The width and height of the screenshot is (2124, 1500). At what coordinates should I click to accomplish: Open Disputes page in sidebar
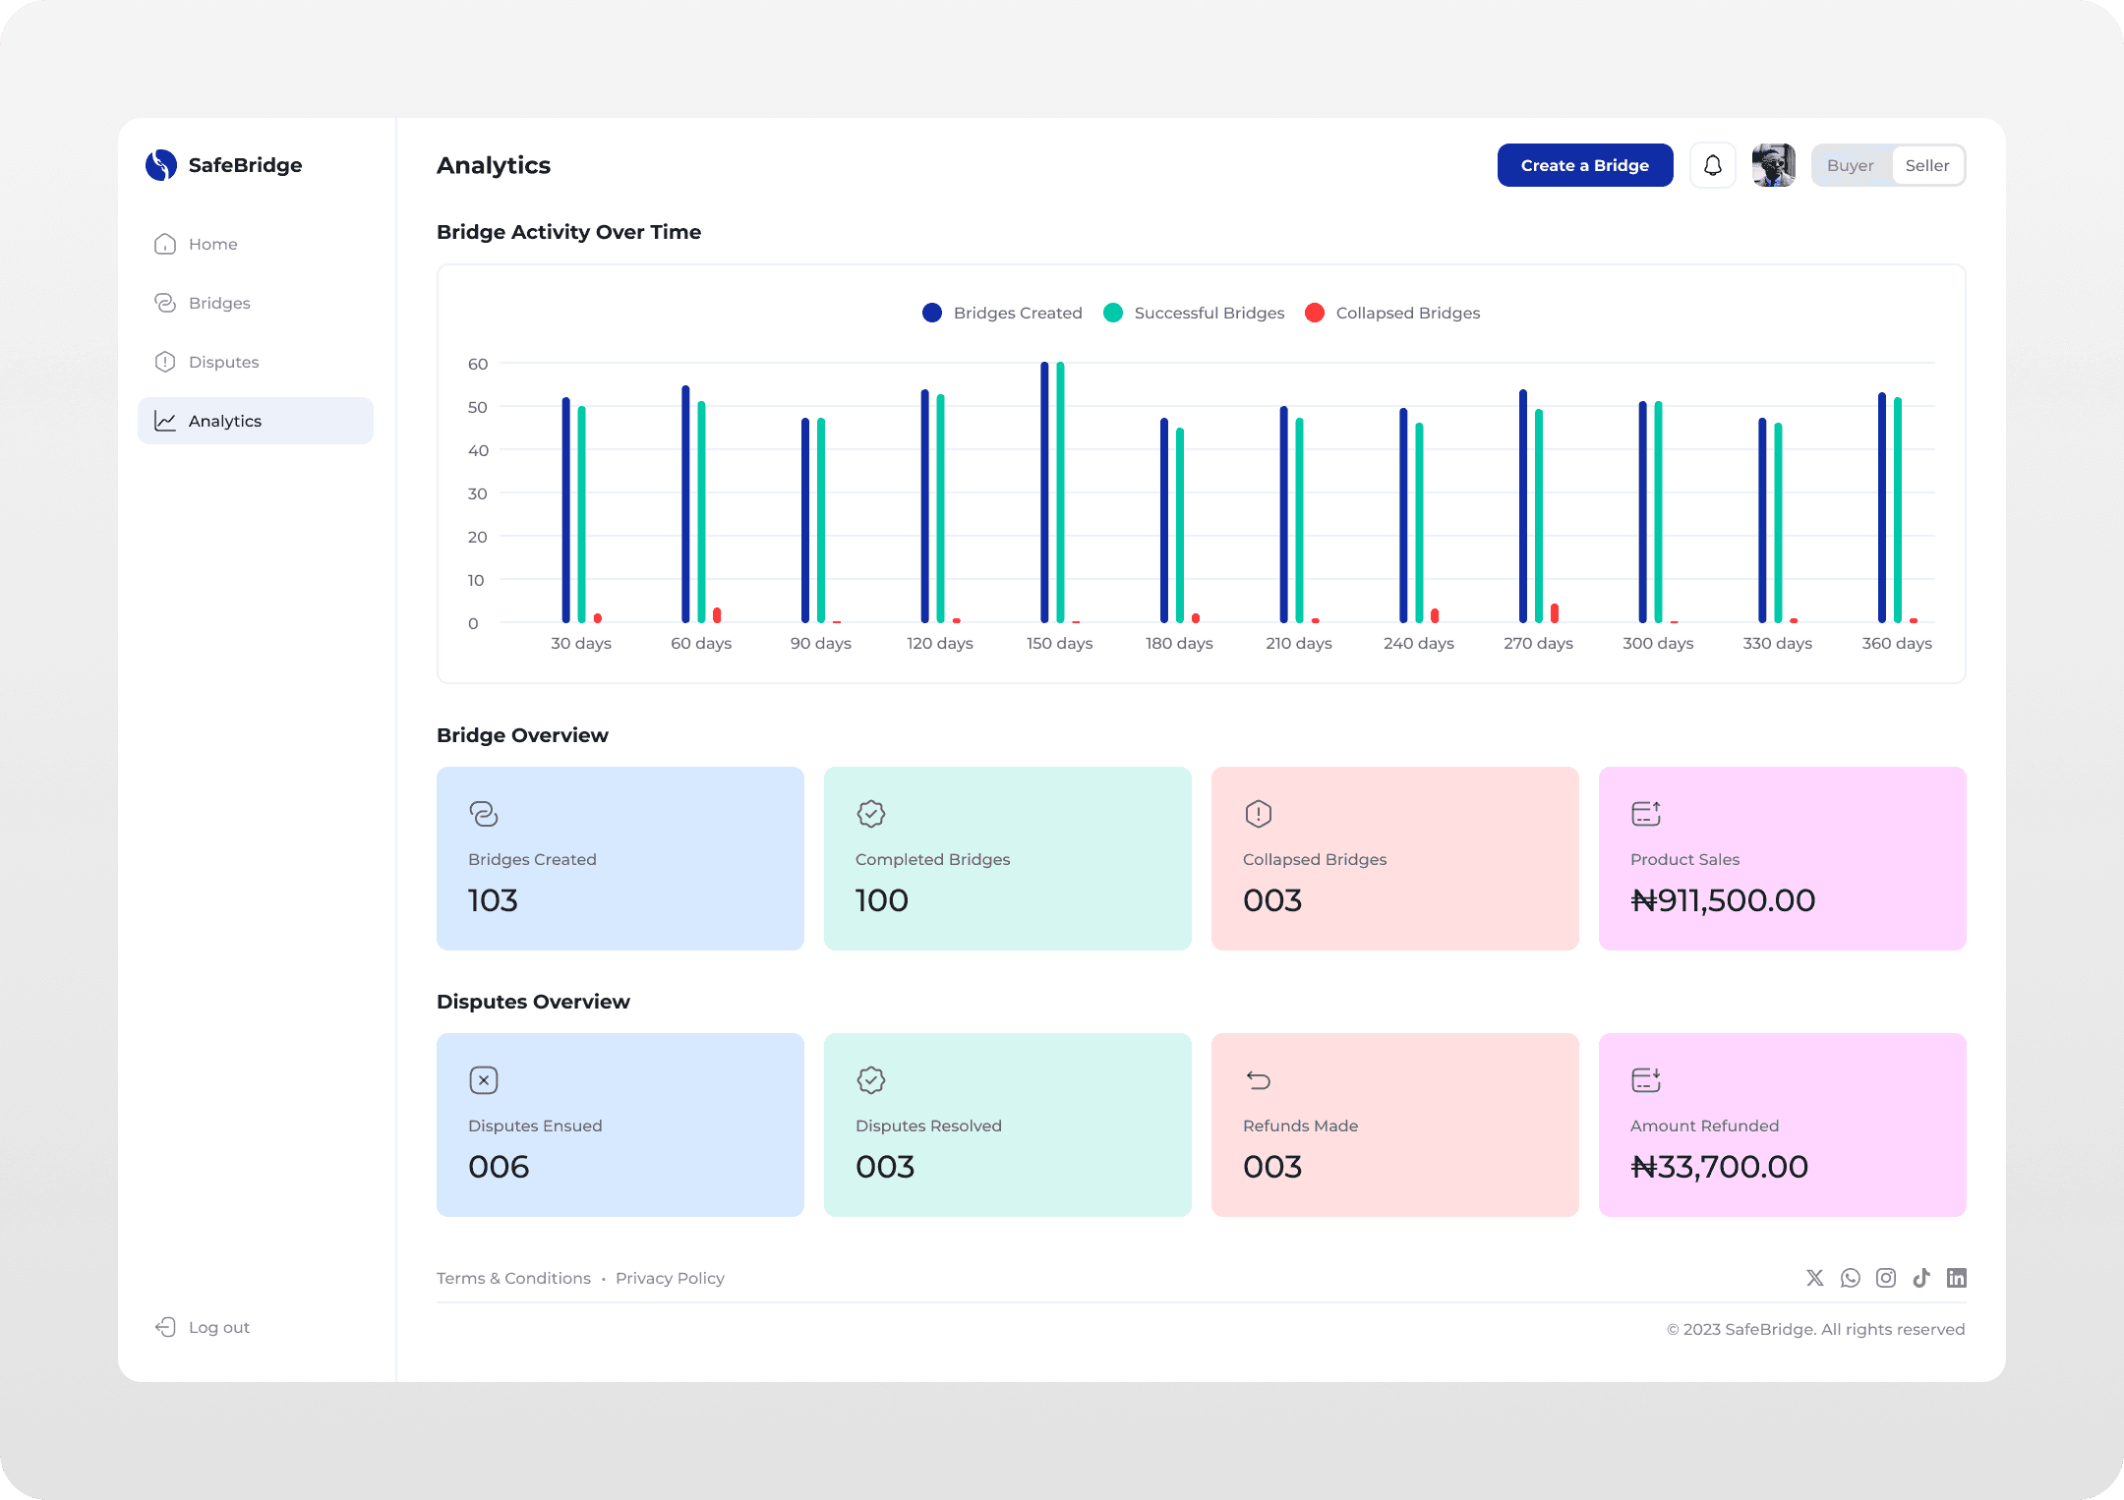pos(223,362)
